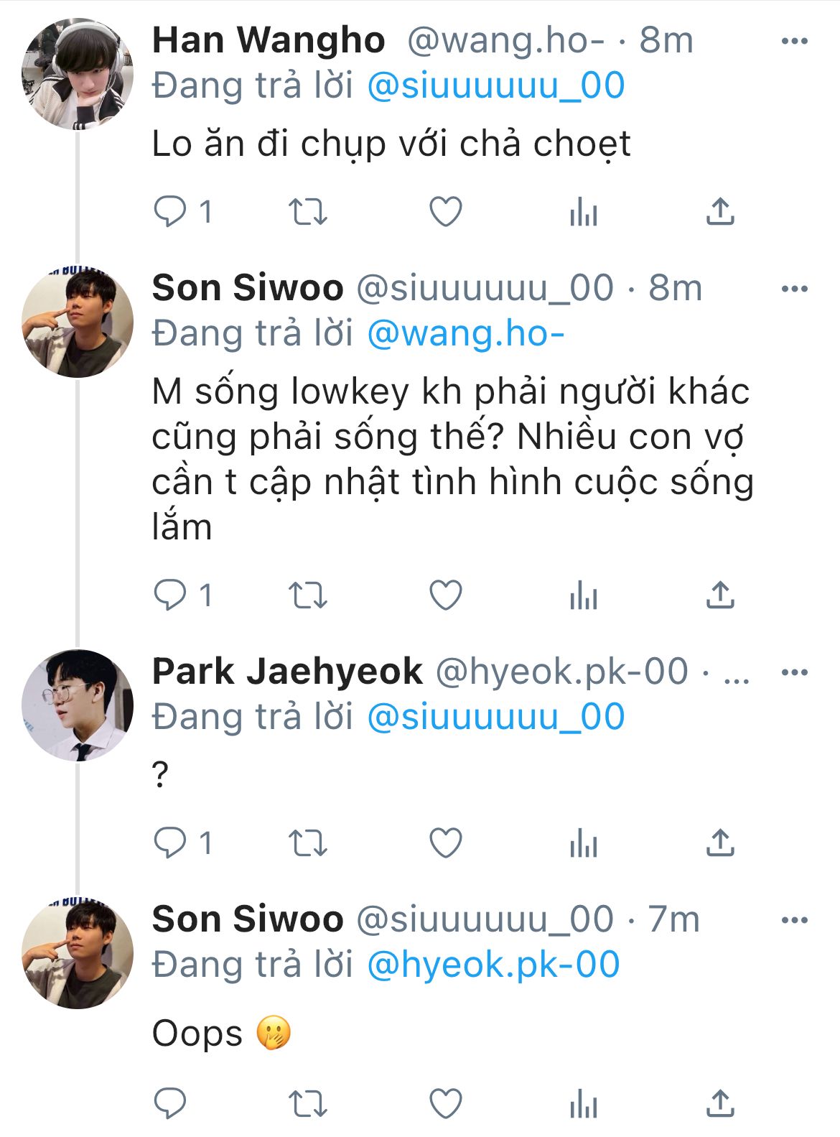
Task: Open Park Jaehyeok's profile picture
Action: pos(78,705)
